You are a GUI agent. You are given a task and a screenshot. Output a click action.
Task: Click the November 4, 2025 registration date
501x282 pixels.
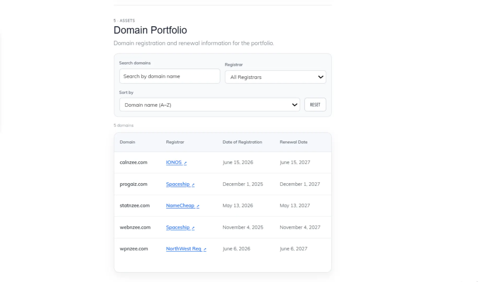[243, 227]
